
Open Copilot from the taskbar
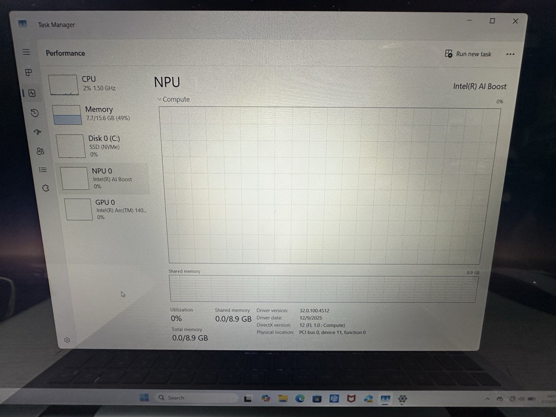click(266, 398)
